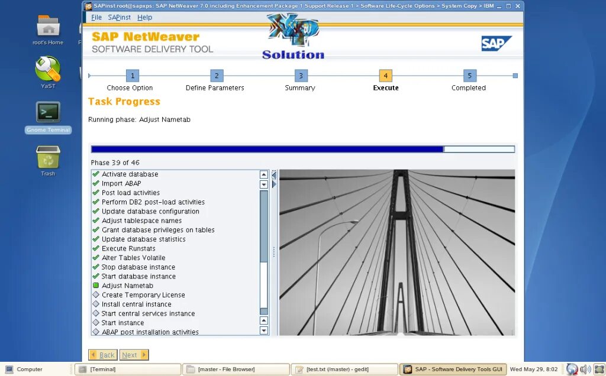Click checkmark beside Execute Runstats
The width and height of the screenshot is (606, 376).
[96, 248]
